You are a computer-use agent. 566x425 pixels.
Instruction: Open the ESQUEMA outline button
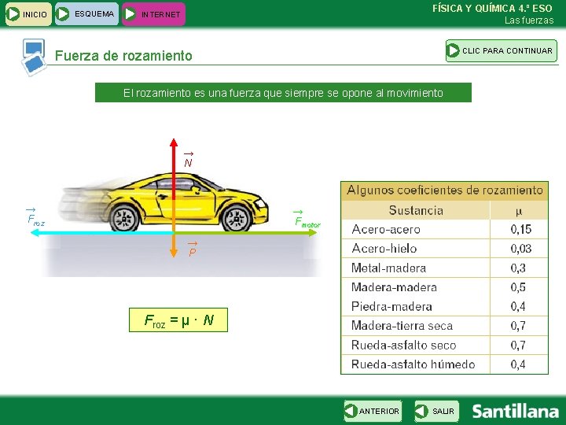coord(86,14)
